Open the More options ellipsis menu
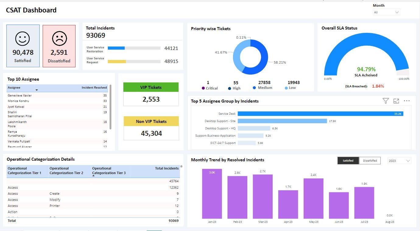Image resolution: width=420 pixels, height=231 pixels. pos(407,101)
